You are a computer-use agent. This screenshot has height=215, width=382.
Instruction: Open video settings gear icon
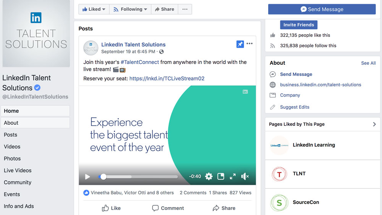[209, 177]
